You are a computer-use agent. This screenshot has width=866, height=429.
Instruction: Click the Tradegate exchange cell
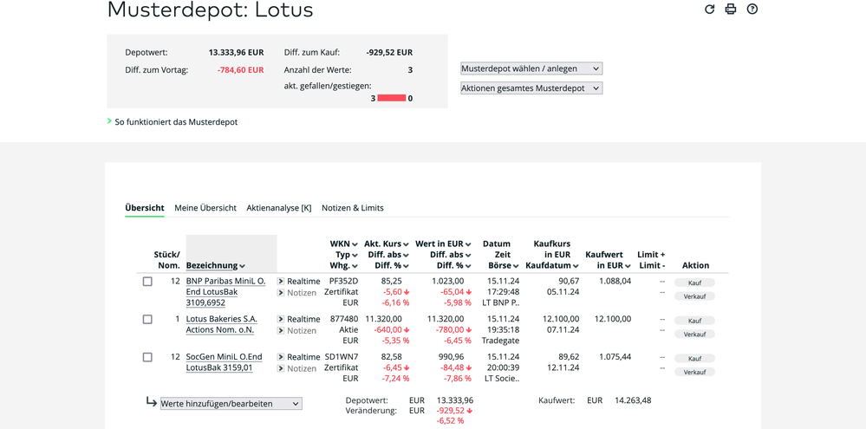pyautogui.click(x=500, y=340)
